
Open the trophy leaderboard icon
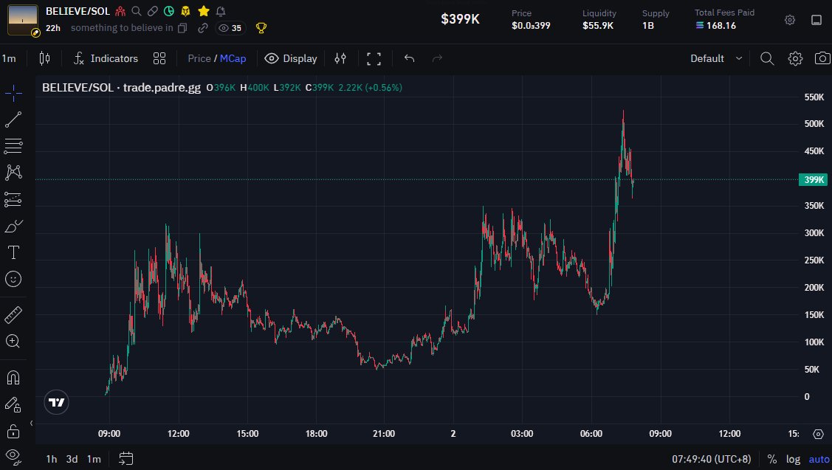(261, 27)
